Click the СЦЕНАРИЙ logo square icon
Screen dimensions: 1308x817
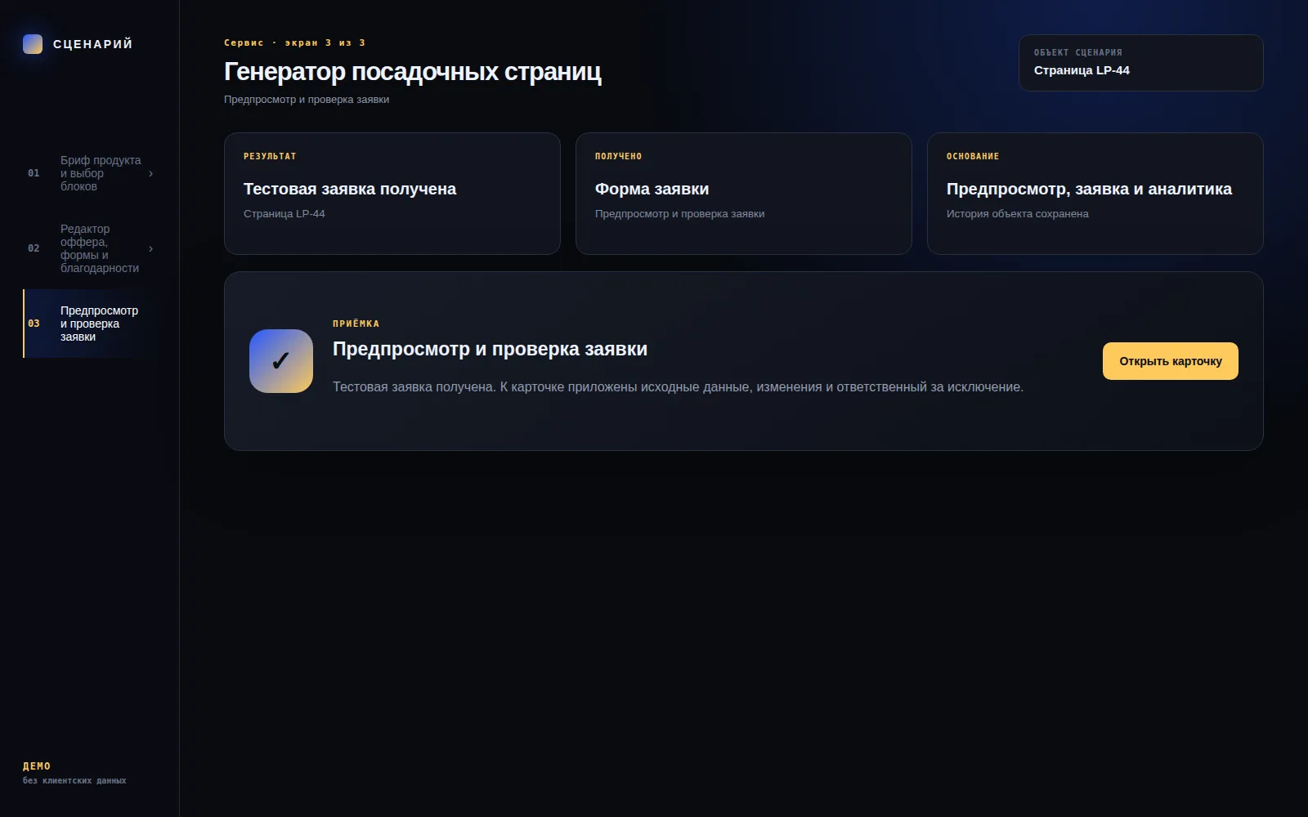tap(33, 44)
